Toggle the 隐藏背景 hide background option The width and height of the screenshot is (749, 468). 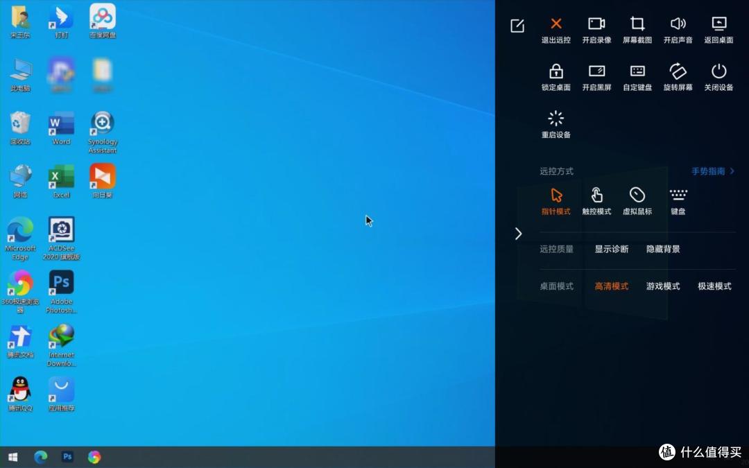tap(663, 249)
